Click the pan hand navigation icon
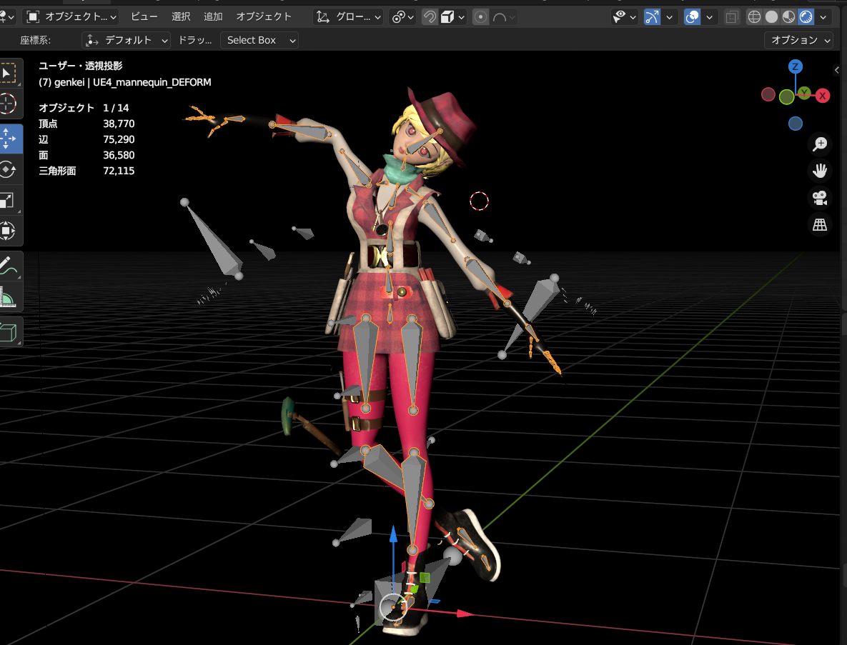 click(820, 171)
